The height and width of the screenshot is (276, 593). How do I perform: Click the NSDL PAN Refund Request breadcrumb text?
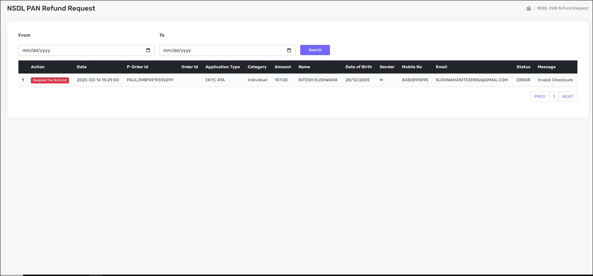[x=563, y=8]
